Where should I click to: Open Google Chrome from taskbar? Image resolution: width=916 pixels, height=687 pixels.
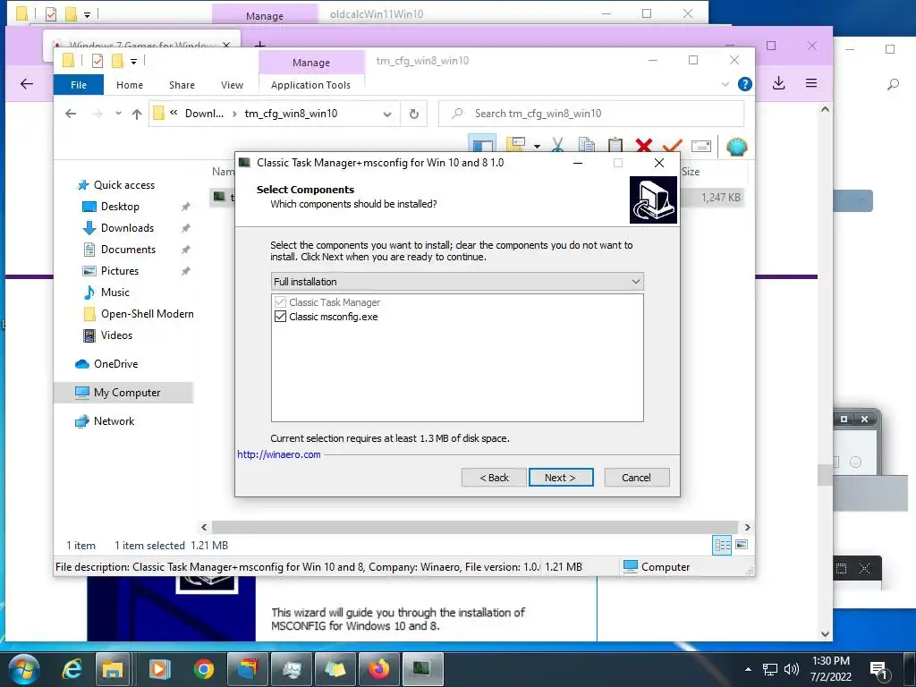[203, 669]
